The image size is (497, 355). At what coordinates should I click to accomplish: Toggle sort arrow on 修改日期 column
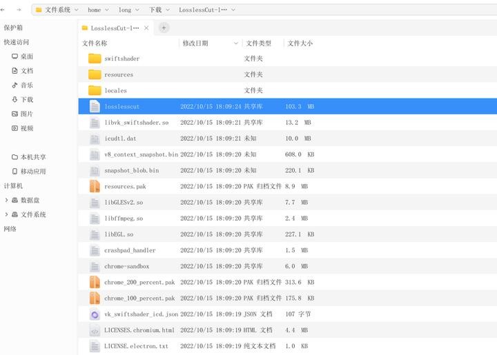pyautogui.click(x=236, y=43)
